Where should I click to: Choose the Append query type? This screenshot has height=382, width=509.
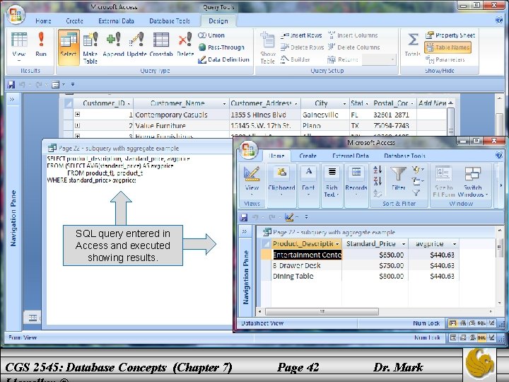coord(113,44)
